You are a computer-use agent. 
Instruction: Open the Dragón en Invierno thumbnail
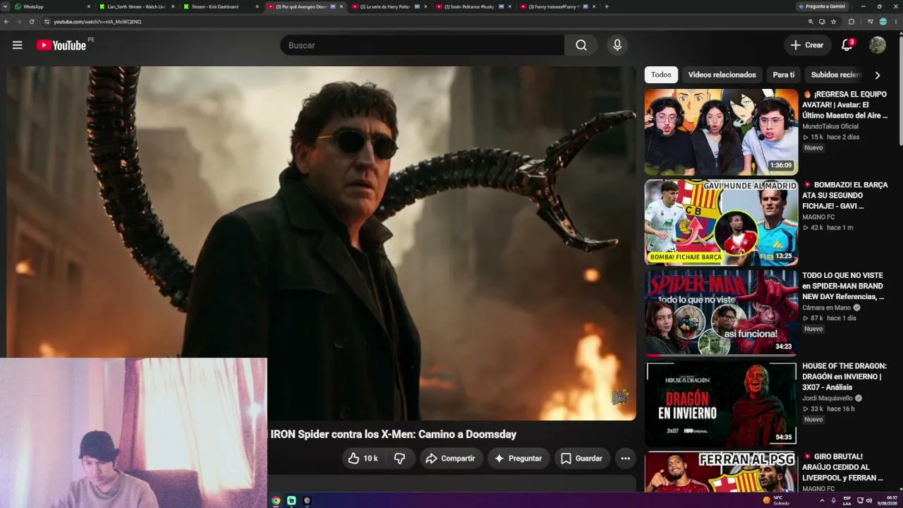pos(721,403)
